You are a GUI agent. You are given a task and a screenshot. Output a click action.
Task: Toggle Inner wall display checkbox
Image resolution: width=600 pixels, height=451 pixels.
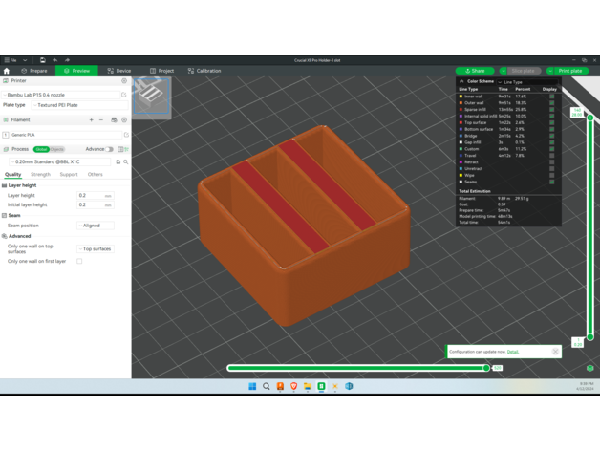(551, 97)
